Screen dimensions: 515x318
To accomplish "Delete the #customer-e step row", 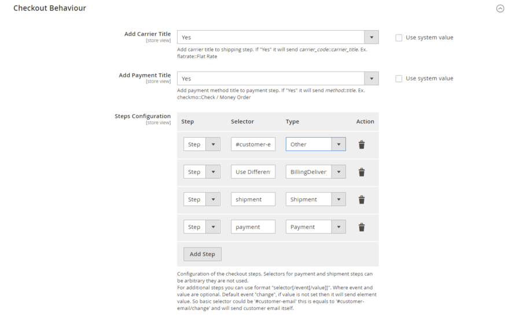I will [x=362, y=145].
